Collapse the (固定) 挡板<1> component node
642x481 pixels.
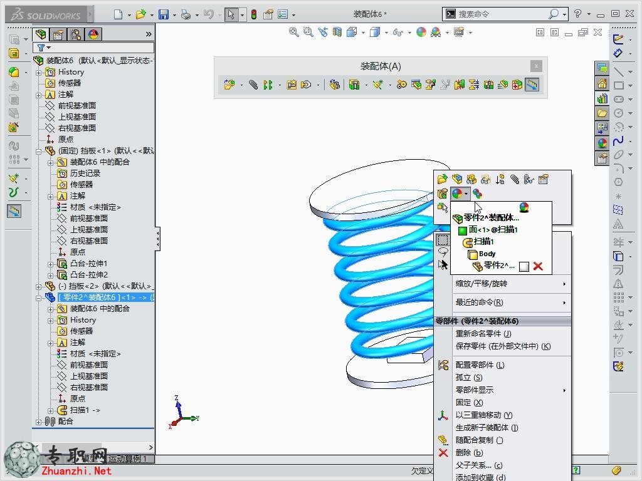tap(38, 152)
